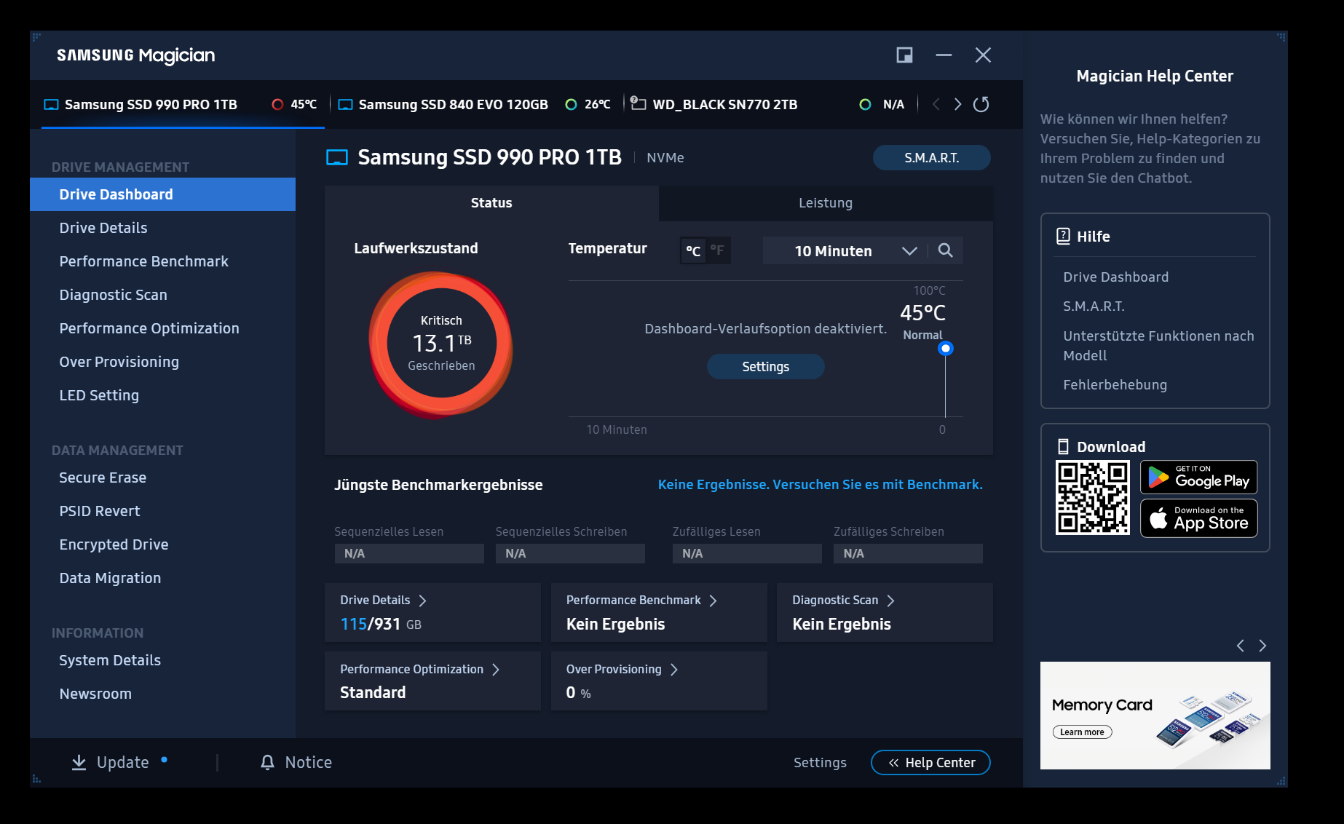Show next banner in Help Center

point(1262,646)
